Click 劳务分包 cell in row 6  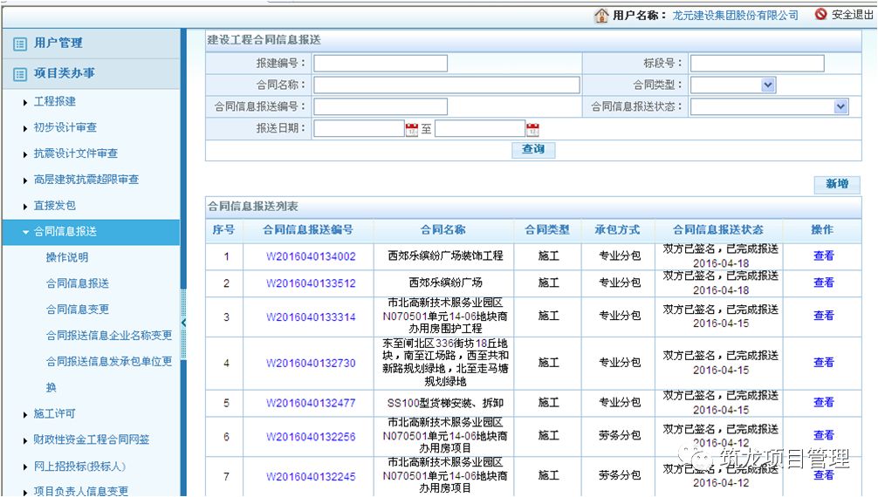coord(620,435)
